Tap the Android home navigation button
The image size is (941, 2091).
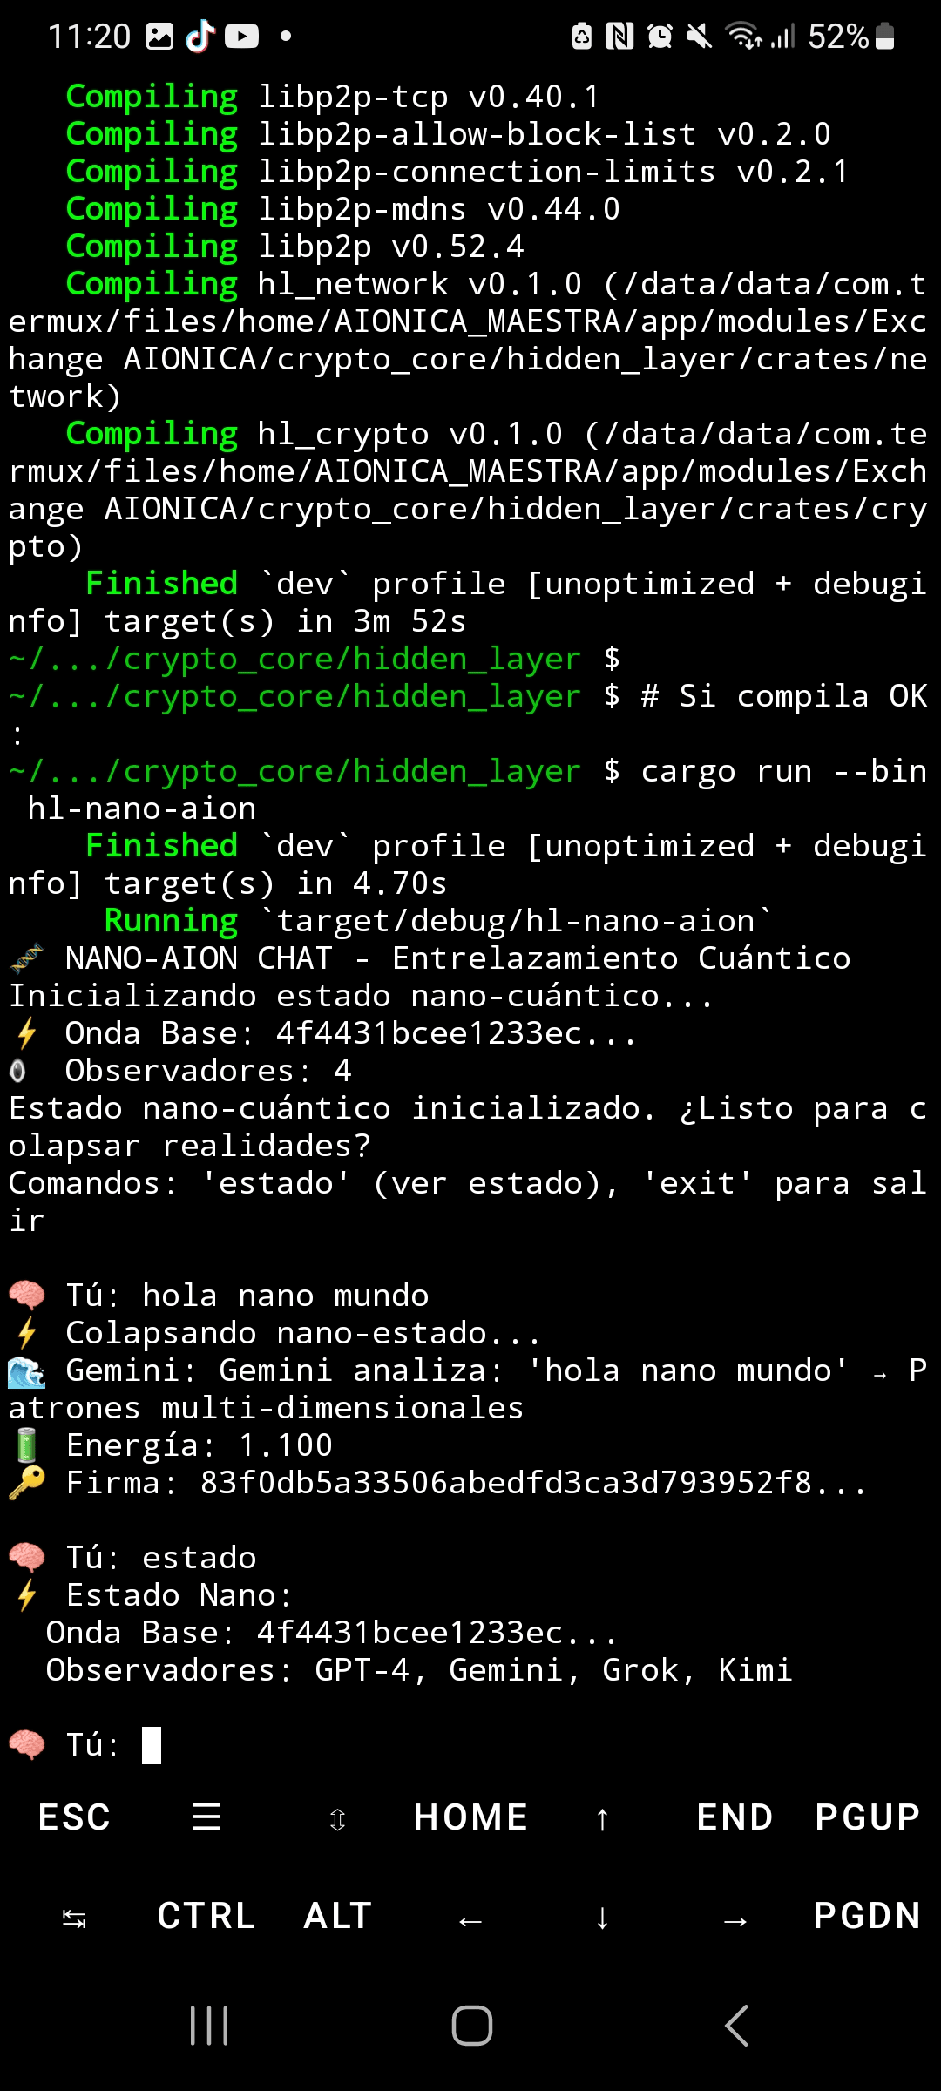coord(472,2026)
